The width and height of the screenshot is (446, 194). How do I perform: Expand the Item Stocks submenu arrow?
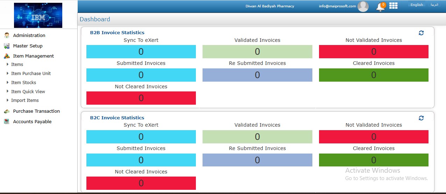(8, 82)
